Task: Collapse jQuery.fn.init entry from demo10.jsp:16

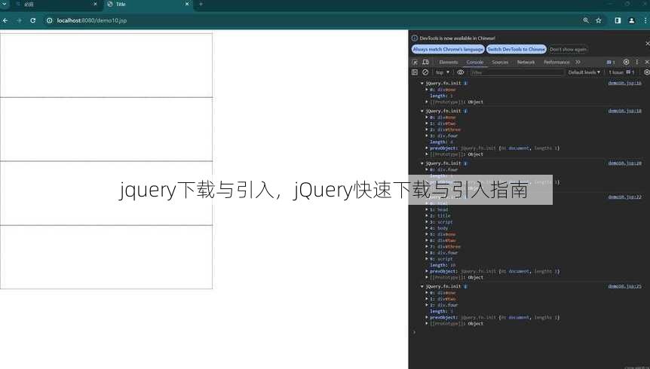Action: point(422,84)
